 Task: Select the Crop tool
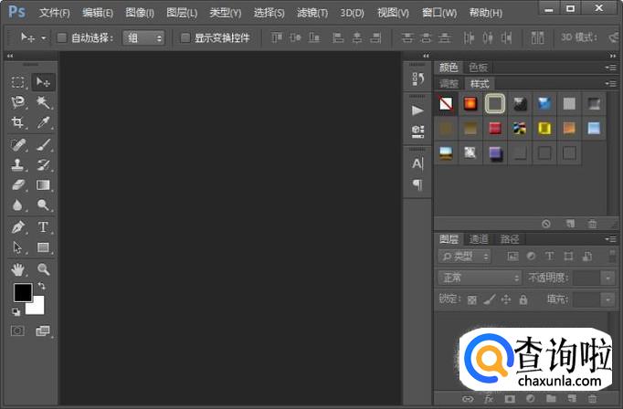(x=18, y=123)
